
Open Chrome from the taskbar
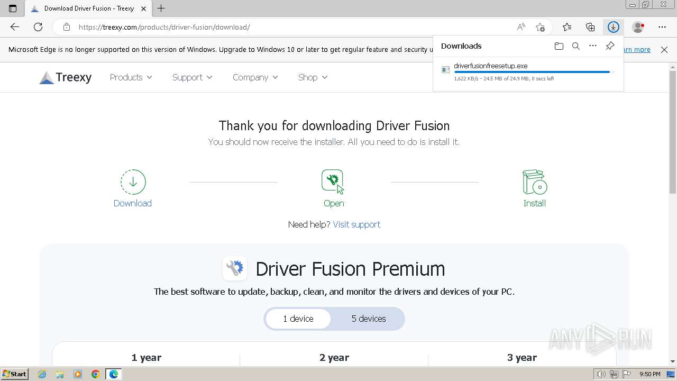[x=96, y=374]
